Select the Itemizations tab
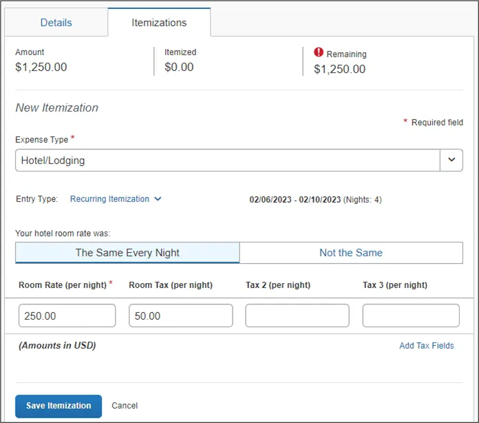The height and width of the screenshot is (423, 479). pyautogui.click(x=159, y=23)
